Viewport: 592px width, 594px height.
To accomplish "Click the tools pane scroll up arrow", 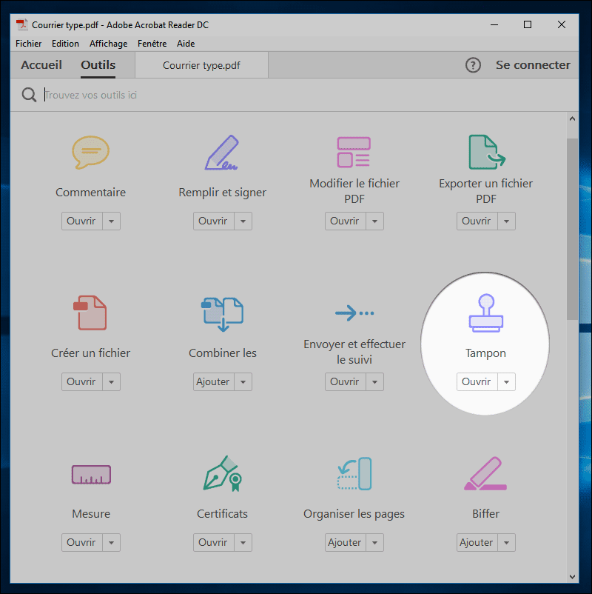I will point(572,119).
